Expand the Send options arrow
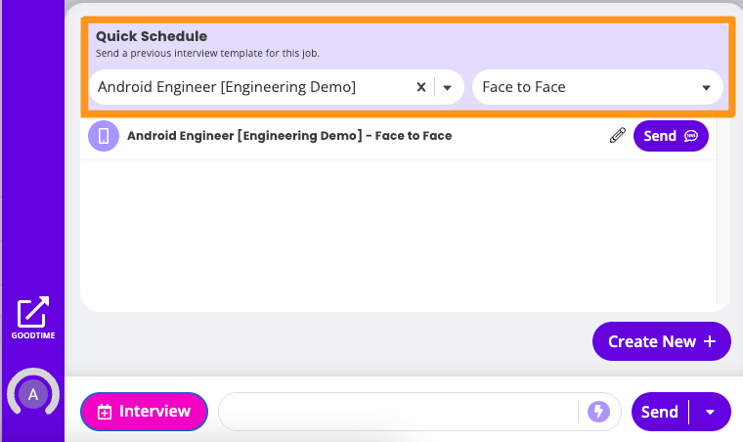743x442 pixels. pyautogui.click(x=710, y=412)
